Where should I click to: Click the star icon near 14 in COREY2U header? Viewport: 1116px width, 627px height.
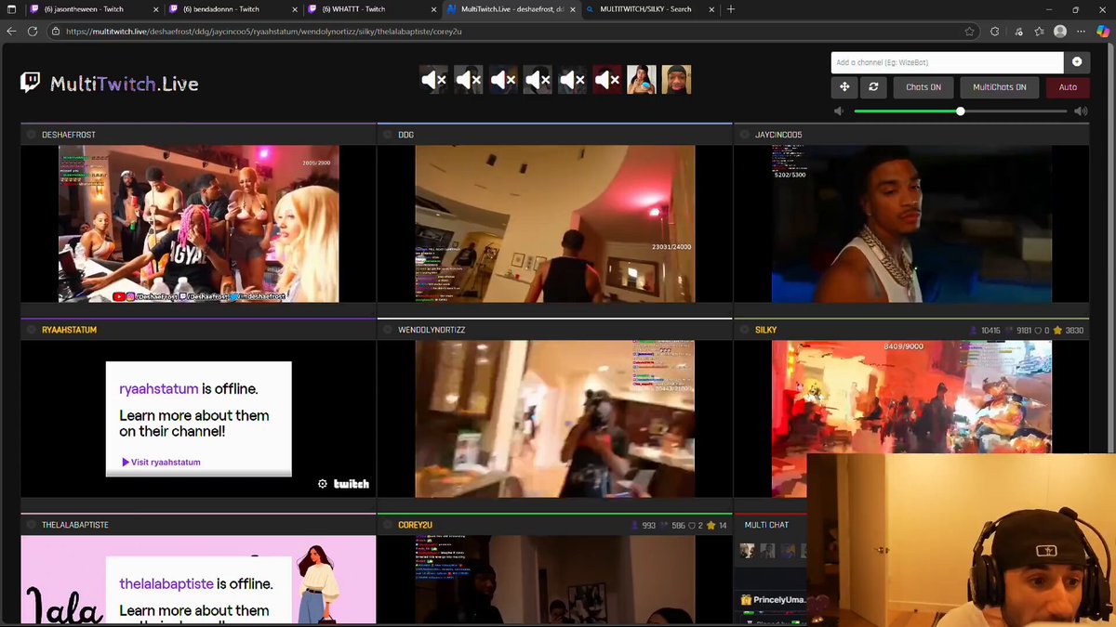[711, 525]
